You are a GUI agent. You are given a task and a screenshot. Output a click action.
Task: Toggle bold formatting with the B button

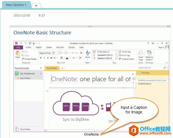40,58
